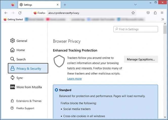
Task: Click the Manage Exceptions button
Action: [141, 59]
